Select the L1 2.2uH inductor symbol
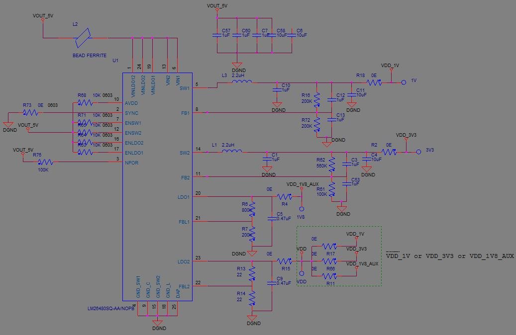The image size is (516, 335). coord(232,151)
